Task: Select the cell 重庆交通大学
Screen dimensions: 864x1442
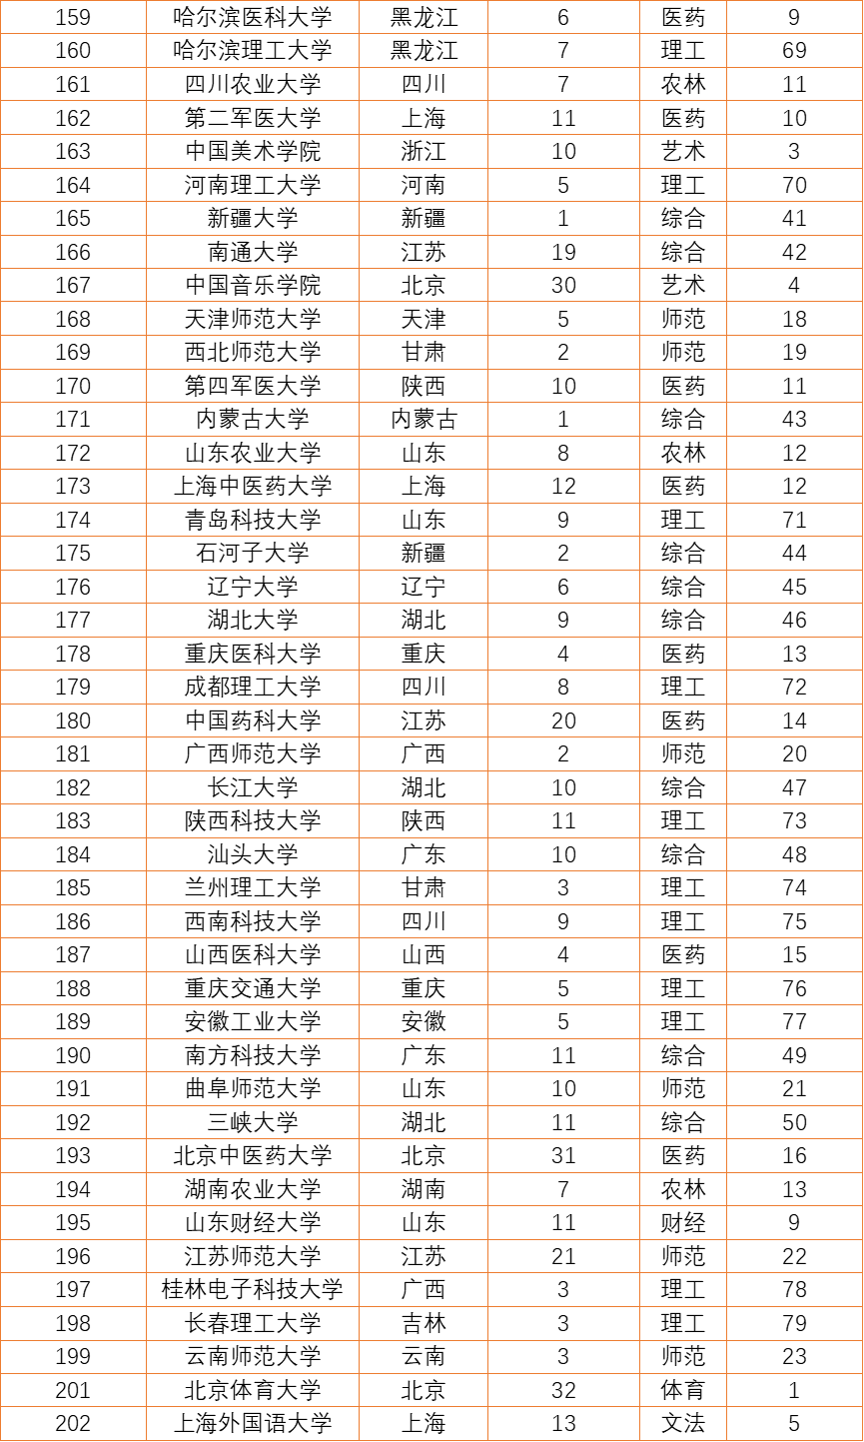Action: pyautogui.click(x=253, y=988)
